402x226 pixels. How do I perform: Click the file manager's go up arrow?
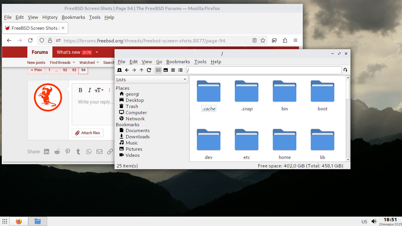tap(142, 70)
